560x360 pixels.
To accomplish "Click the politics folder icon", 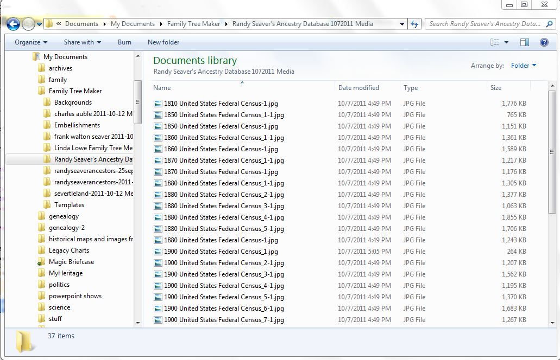I will [x=41, y=285].
